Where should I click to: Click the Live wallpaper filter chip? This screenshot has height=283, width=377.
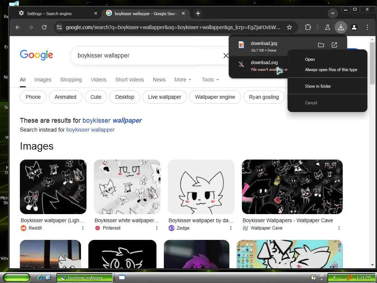point(165,97)
